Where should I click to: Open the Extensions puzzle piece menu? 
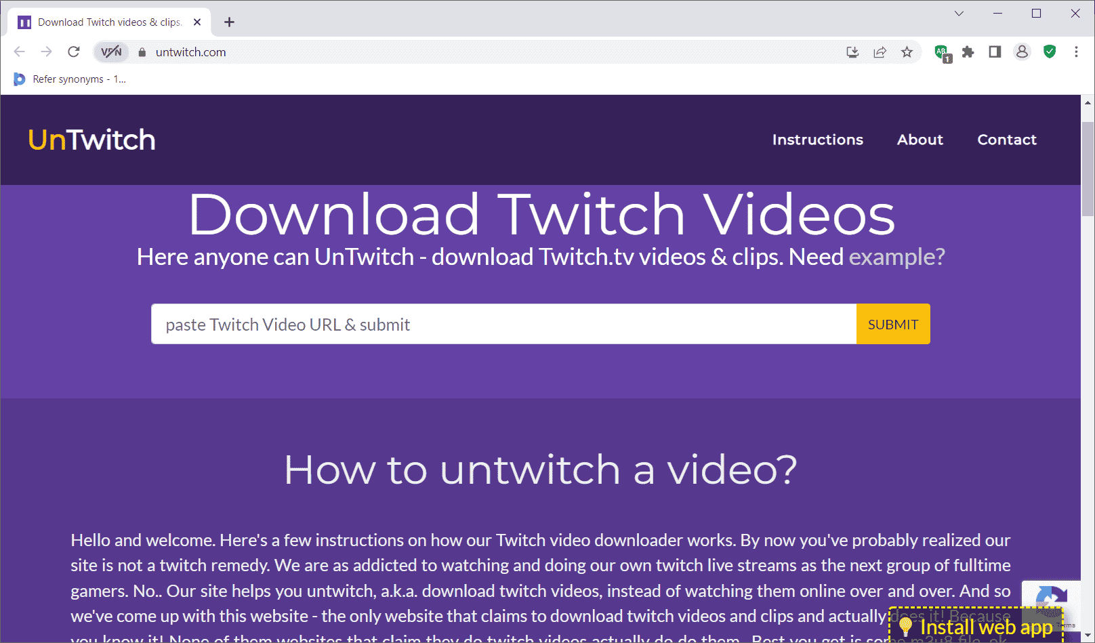[x=968, y=52]
